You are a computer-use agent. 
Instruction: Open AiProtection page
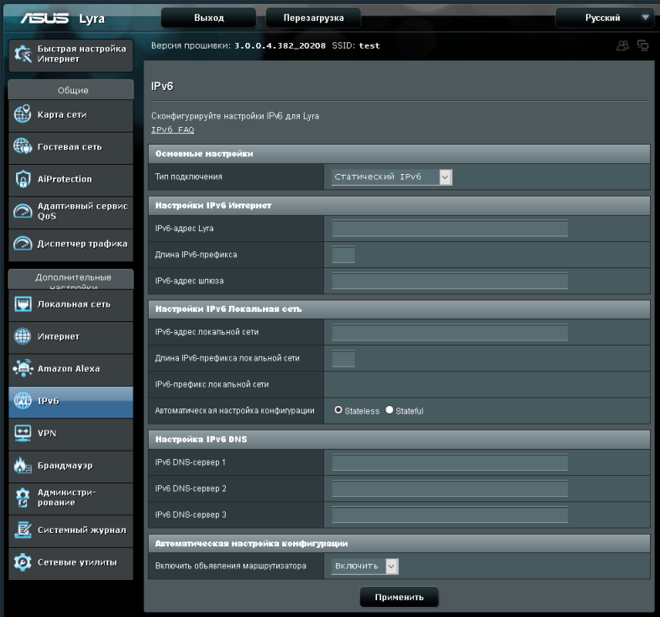[x=71, y=179]
